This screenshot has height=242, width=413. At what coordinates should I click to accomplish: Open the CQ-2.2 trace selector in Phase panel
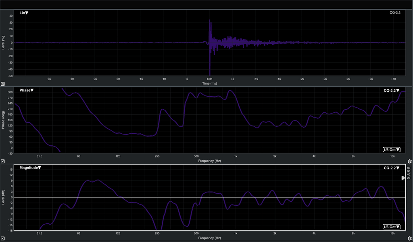coord(391,91)
